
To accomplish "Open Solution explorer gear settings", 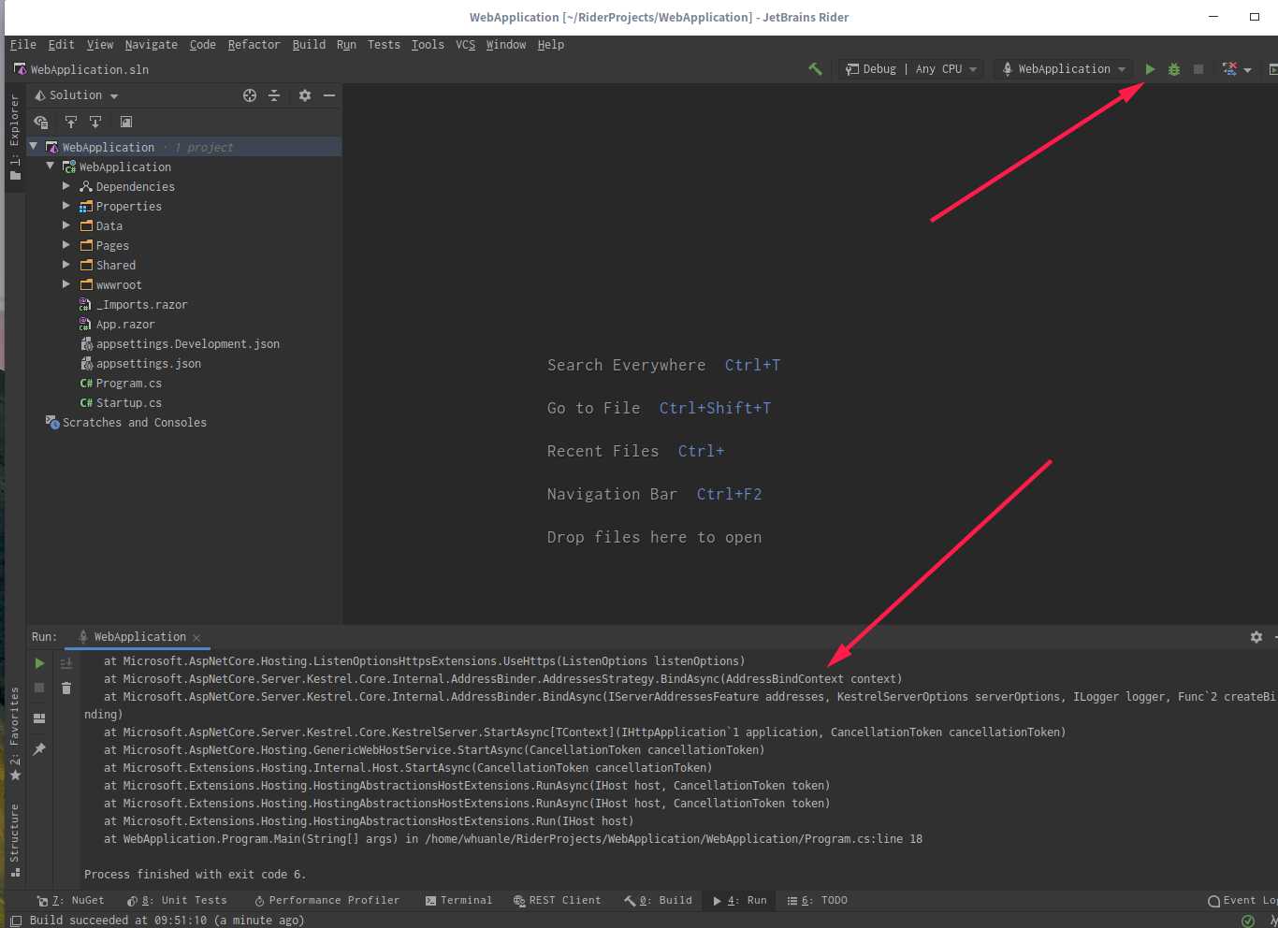I will 304,95.
